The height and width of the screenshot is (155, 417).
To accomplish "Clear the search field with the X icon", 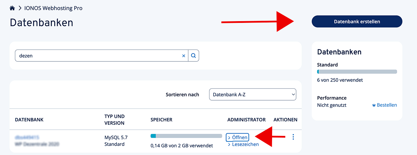I will [184, 55].
